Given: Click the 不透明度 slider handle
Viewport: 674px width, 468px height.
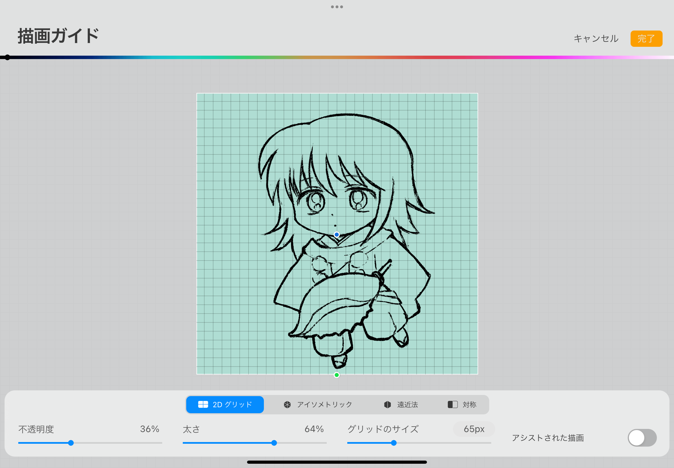Looking at the screenshot, I should click(x=71, y=443).
